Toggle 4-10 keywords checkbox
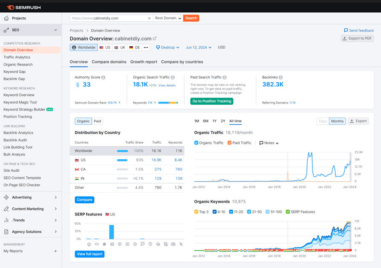Image resolution: width=381 pixels, height=268 pixels. (214, 212)
